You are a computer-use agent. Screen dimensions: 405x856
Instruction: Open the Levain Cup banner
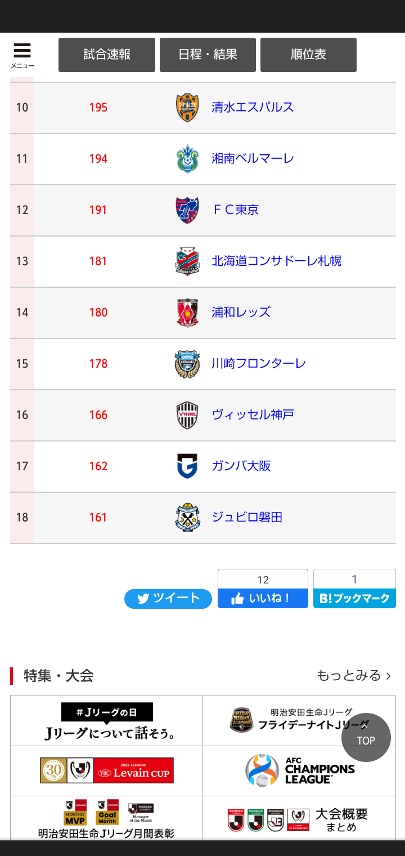107,770
